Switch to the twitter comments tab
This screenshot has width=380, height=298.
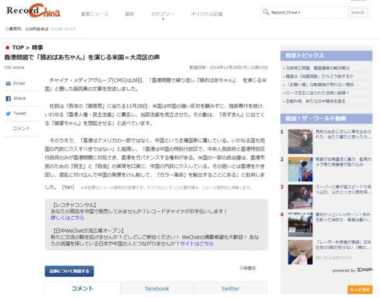(231, 288)
